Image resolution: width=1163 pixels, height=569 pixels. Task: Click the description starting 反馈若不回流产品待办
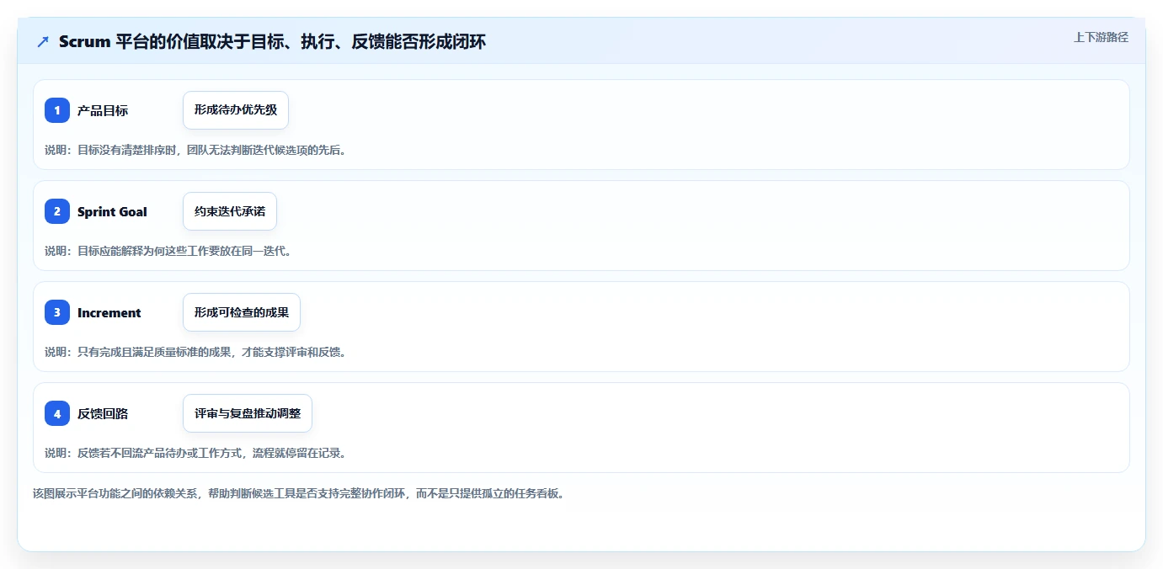(x=195, y=453)
